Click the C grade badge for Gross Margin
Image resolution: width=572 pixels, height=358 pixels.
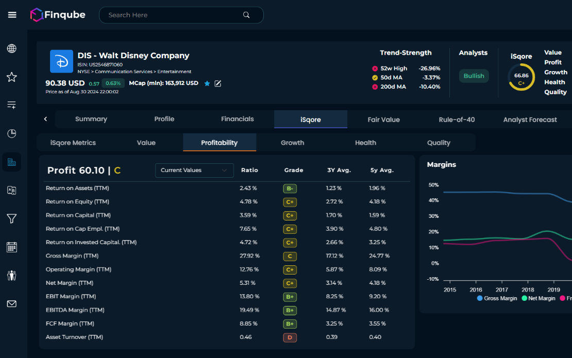click(x=290, y=257)
